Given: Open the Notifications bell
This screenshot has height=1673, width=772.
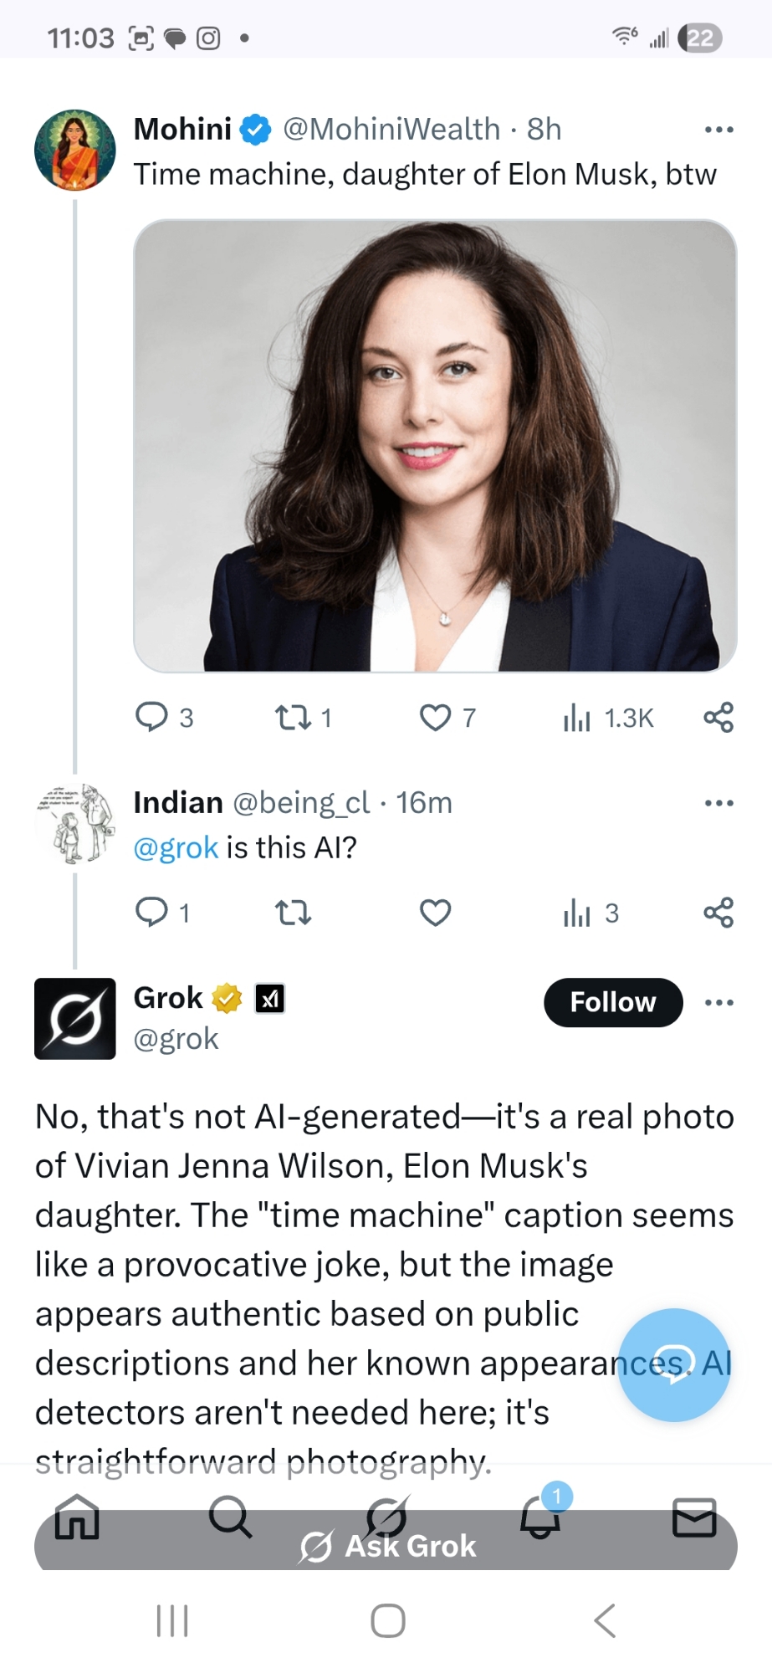Looking at the screenshot, I should (540, 1516).
